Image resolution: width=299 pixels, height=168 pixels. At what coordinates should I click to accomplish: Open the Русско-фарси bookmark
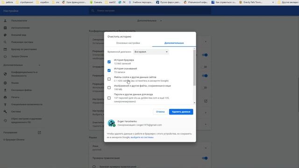click(168, 2)
